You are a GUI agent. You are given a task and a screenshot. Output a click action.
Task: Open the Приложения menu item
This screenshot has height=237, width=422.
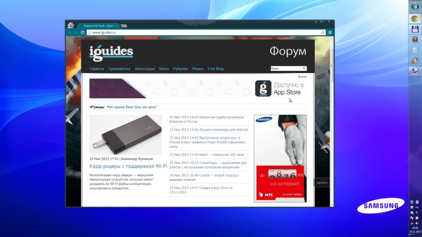[x=119, y=69]
